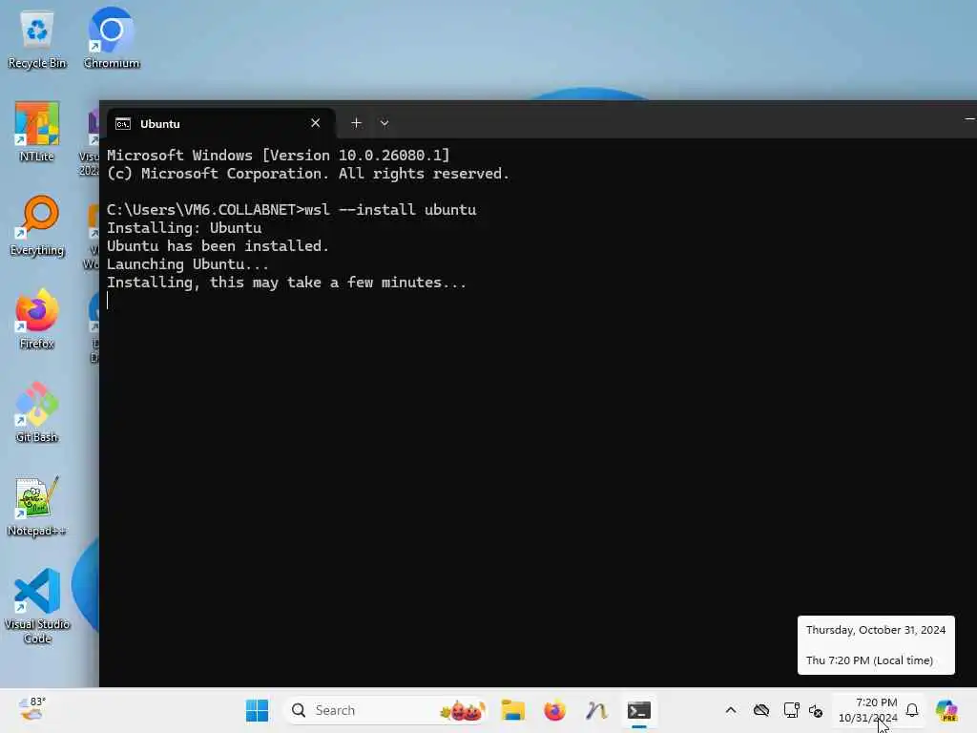Close the Ubuntu terminal tab

(315, 123)
